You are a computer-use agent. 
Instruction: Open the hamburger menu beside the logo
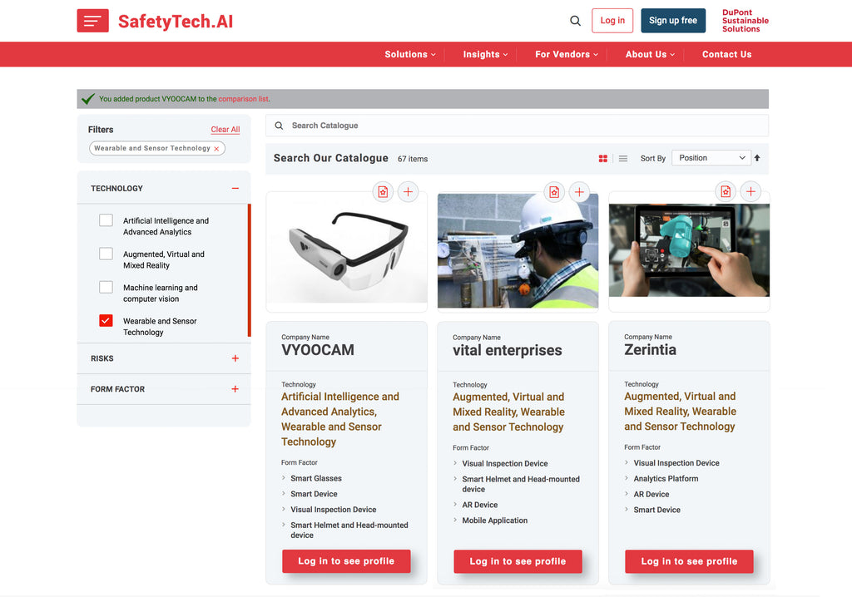92,21
